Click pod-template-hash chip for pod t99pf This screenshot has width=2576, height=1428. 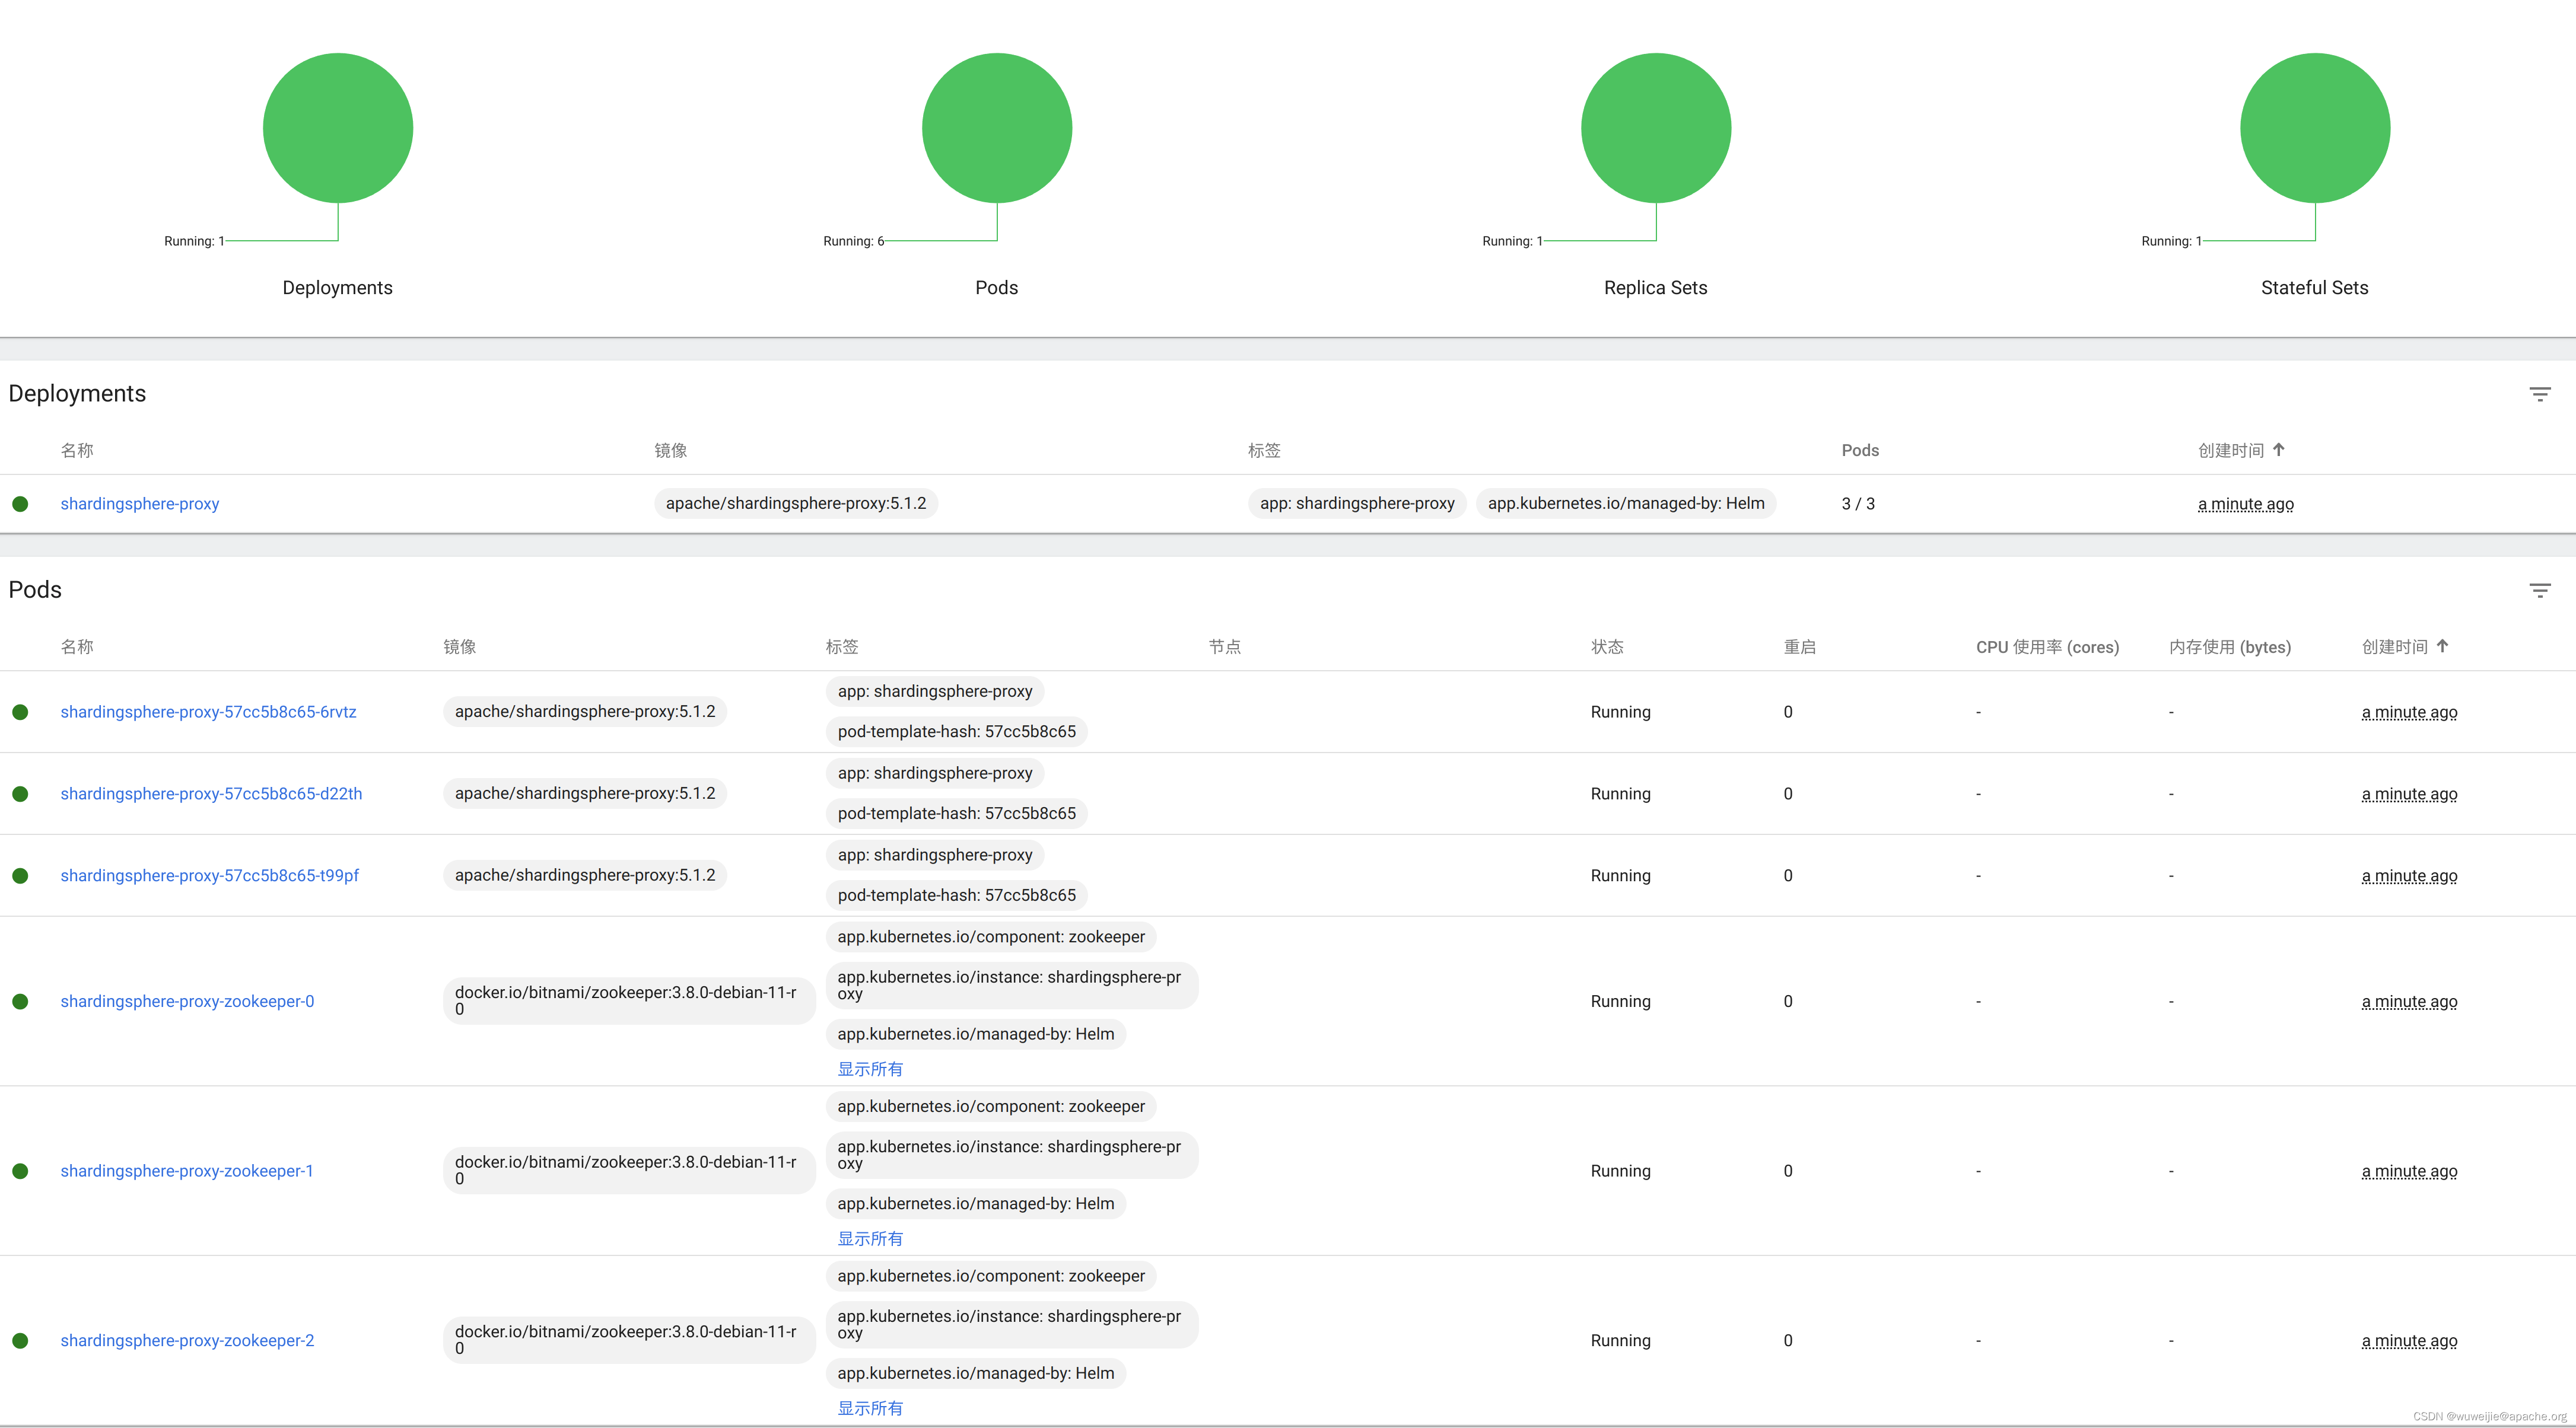pyautogui.click(x=957, y=895)
